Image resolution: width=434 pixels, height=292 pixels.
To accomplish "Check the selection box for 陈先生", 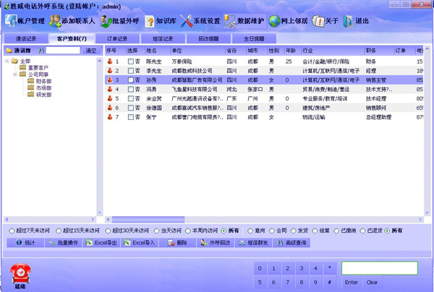I will click(131, 61).
